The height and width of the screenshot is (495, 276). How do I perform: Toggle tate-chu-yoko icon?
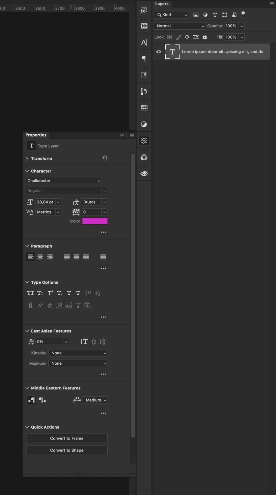94,342
